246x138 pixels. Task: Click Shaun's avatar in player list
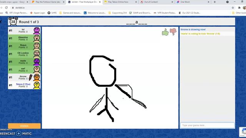click(x=37, y=46)
